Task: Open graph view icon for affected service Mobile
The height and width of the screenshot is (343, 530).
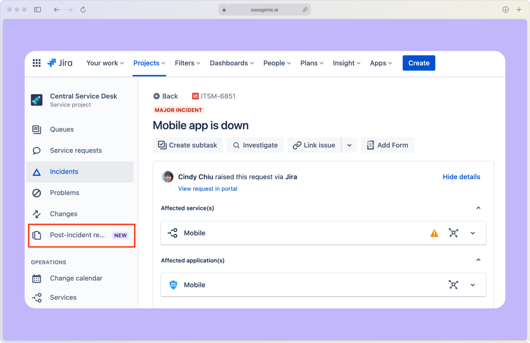Action: click(453, 233)
